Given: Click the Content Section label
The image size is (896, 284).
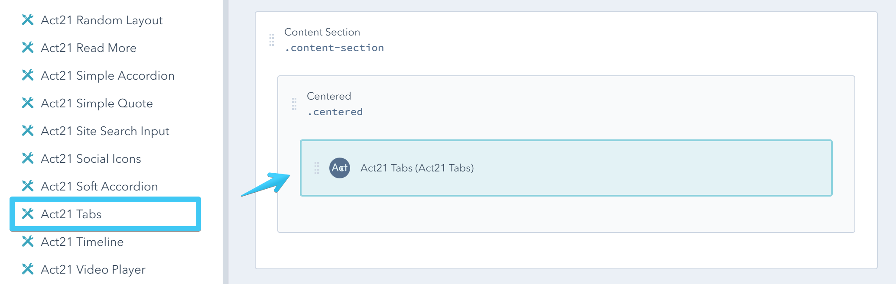Looking at the screenshot, I should click(x=322, y=32).
